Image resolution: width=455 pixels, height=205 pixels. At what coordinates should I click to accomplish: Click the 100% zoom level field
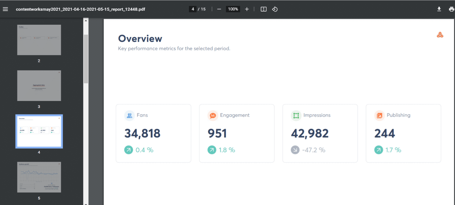point(233,9)
